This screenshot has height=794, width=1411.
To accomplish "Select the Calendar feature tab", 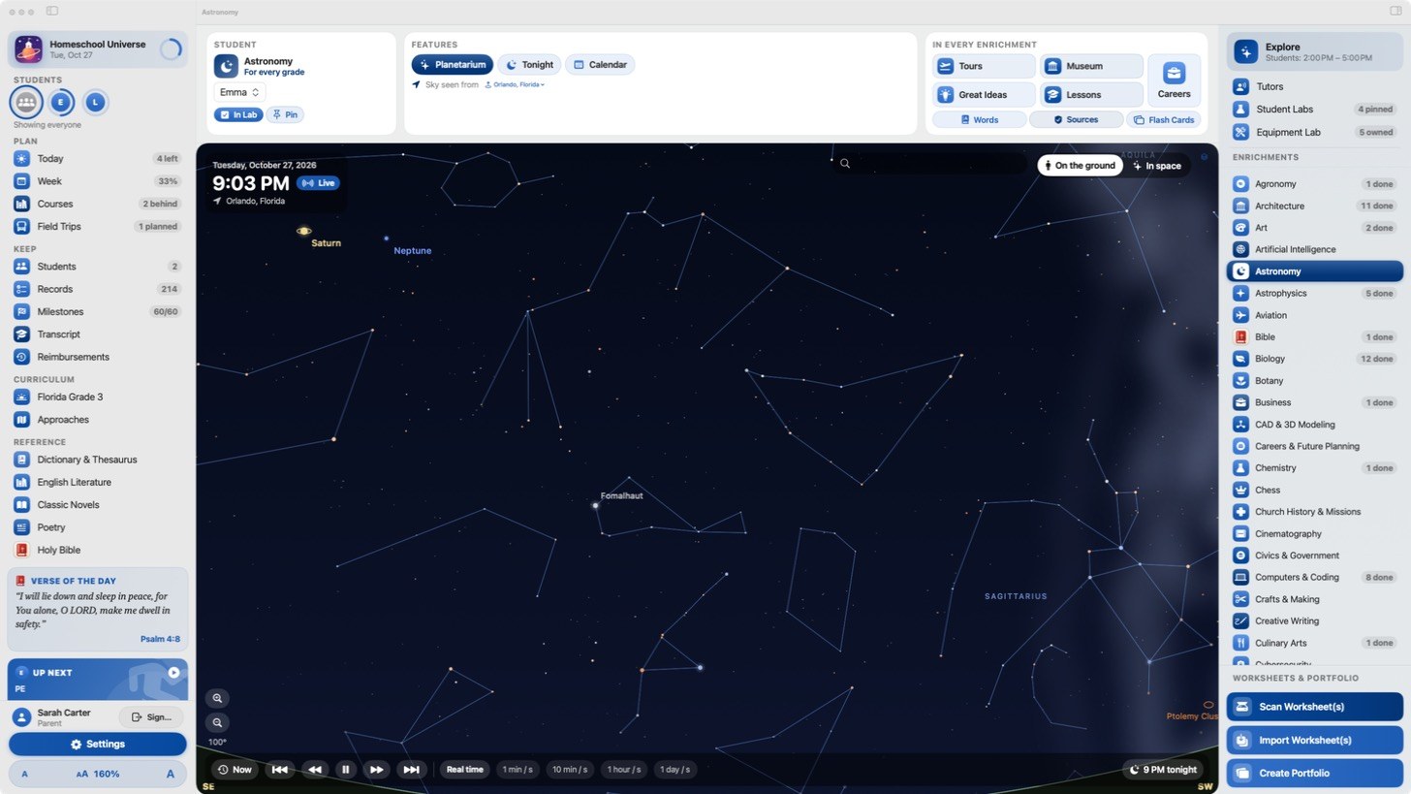I will [x=600, y=65].
